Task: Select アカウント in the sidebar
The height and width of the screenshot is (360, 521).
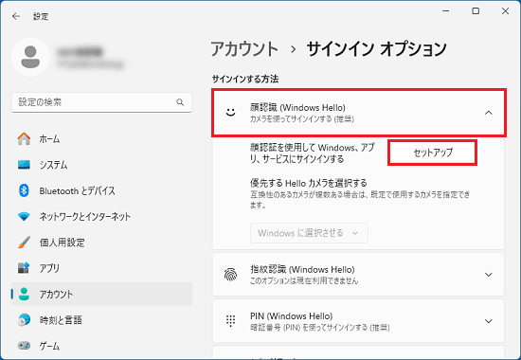Action: [x=101, y=294]
